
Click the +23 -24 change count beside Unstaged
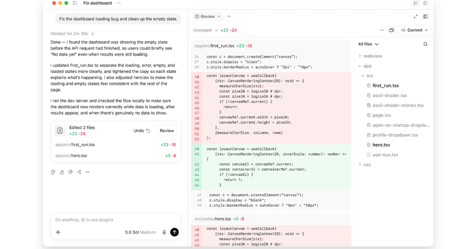(x=229, y=30)
